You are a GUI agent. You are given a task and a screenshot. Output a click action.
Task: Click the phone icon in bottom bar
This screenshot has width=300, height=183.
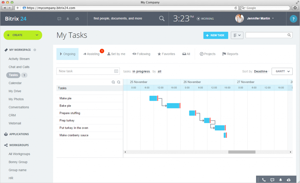[264, 179]
